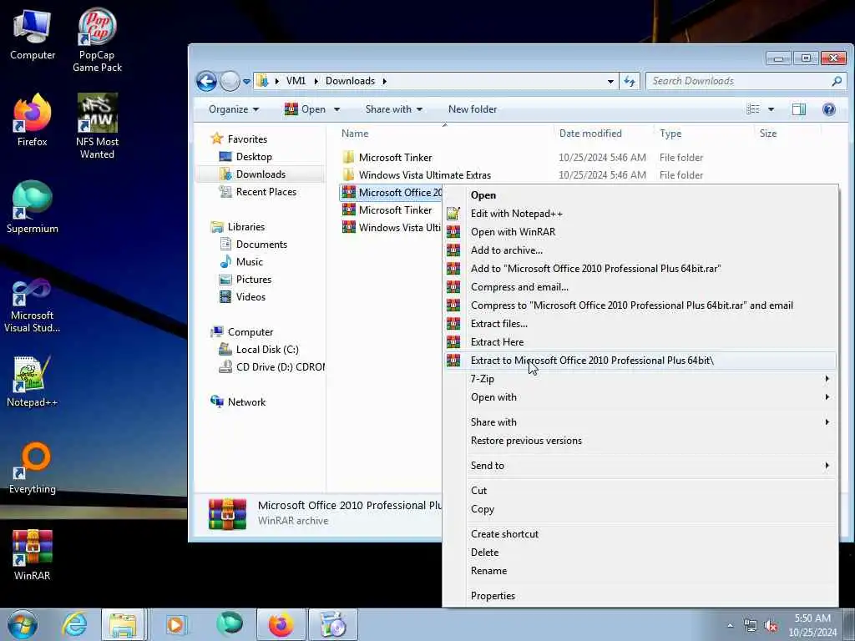Image resolution: width=855 pixels, height=641 pixels.
Task: Choose Open in the context menu
Action: [640, 195]
